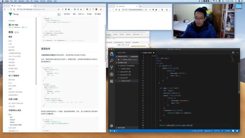The height and width of the screenshot is (138, 245).
Task: Bookmark the Vue.js page with the star
Action: [59, 9]
